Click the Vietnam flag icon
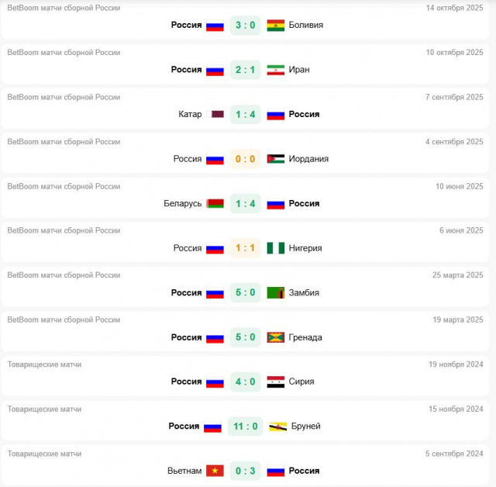The image size is (496, 487). pos(215,471)
